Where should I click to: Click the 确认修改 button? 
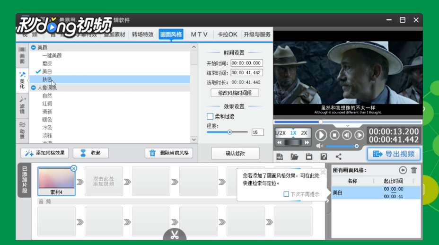(235, 153)
